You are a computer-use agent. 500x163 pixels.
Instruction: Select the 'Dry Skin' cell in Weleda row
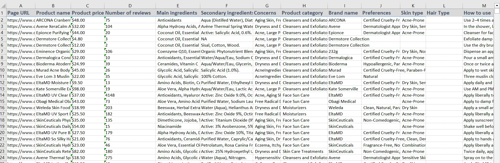pyautogui.click(x=413, y=108)
